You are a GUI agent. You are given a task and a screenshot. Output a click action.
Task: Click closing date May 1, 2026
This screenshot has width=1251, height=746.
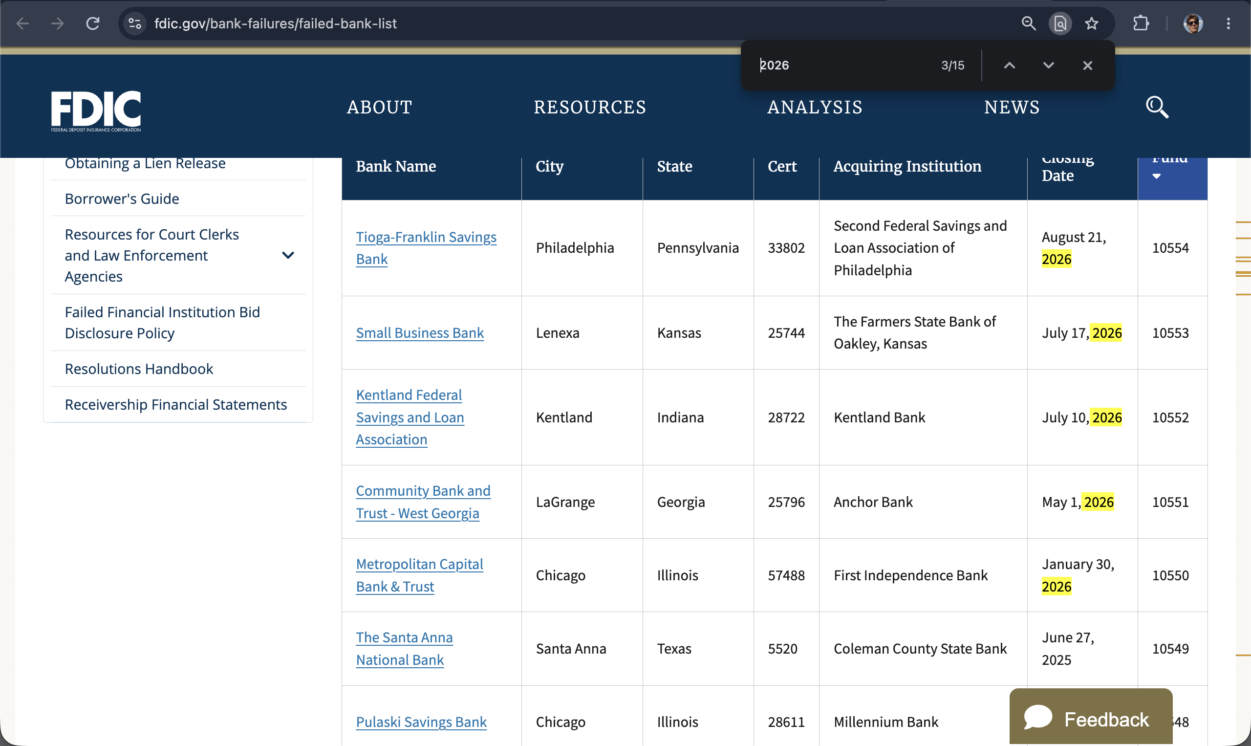point(1078,502)
